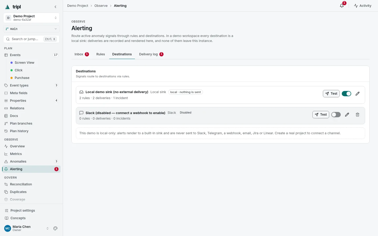Open Docs in the sidebar
The width and height of the screenshot is (378, 236).
point(31,116)
